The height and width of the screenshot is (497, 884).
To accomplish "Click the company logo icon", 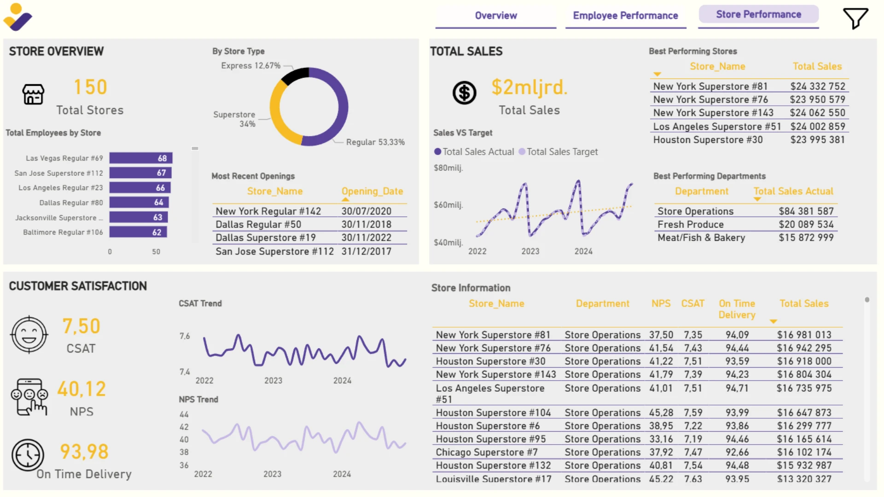I will coord(18,17).
